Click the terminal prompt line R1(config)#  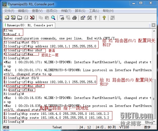[14, 122]
